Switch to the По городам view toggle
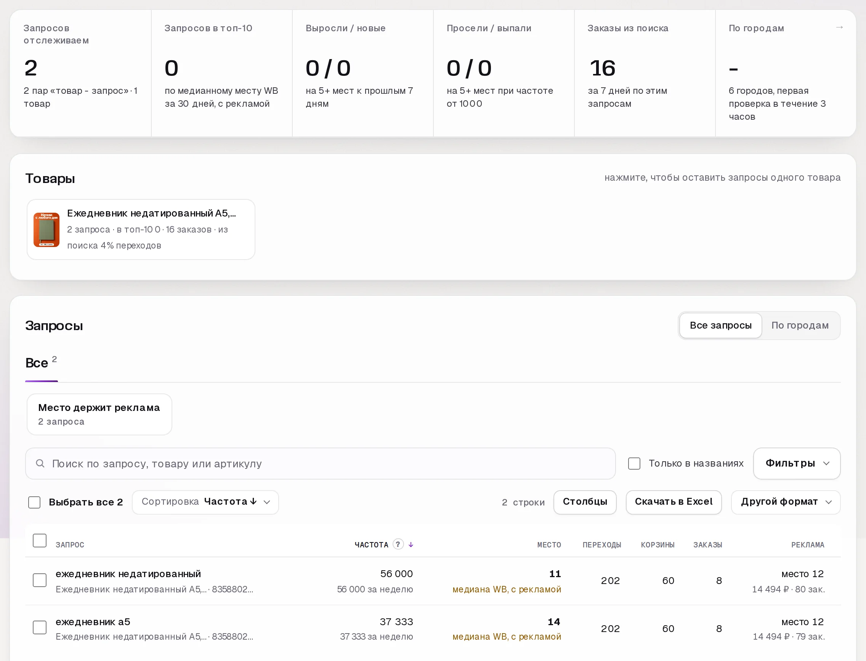Screen dimensions: 866x661 pyautogui.click(x=800, y=326)
